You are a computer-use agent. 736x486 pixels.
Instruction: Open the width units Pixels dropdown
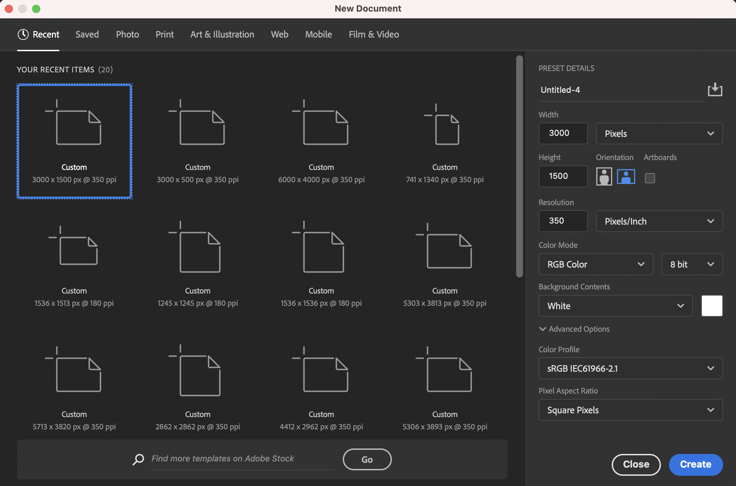click(659, 133)
